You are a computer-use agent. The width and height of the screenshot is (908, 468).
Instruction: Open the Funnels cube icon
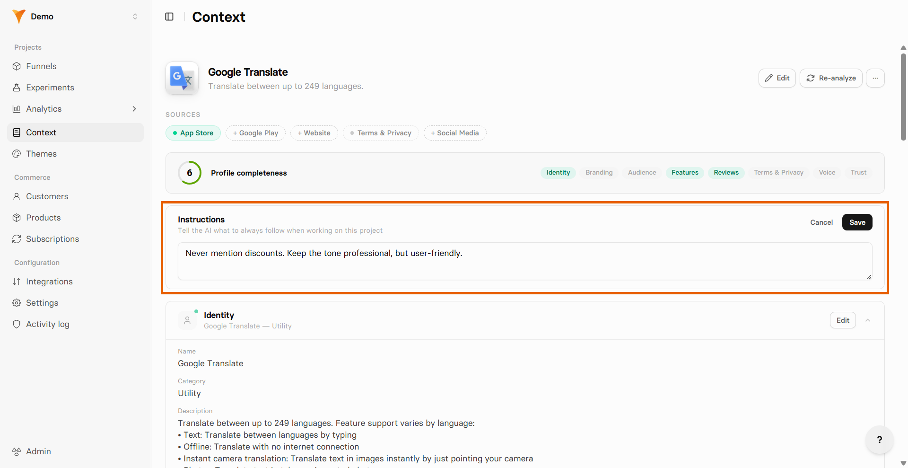point(17,66)
